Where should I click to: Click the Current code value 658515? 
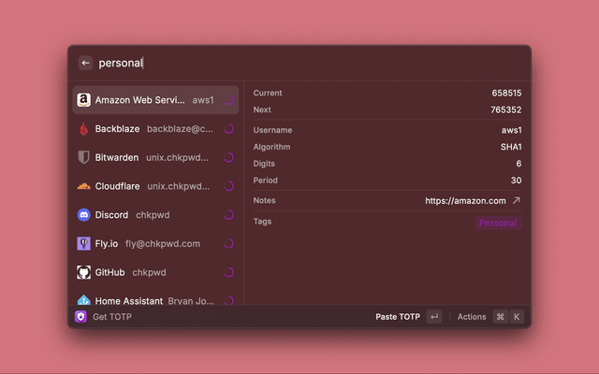506,93
